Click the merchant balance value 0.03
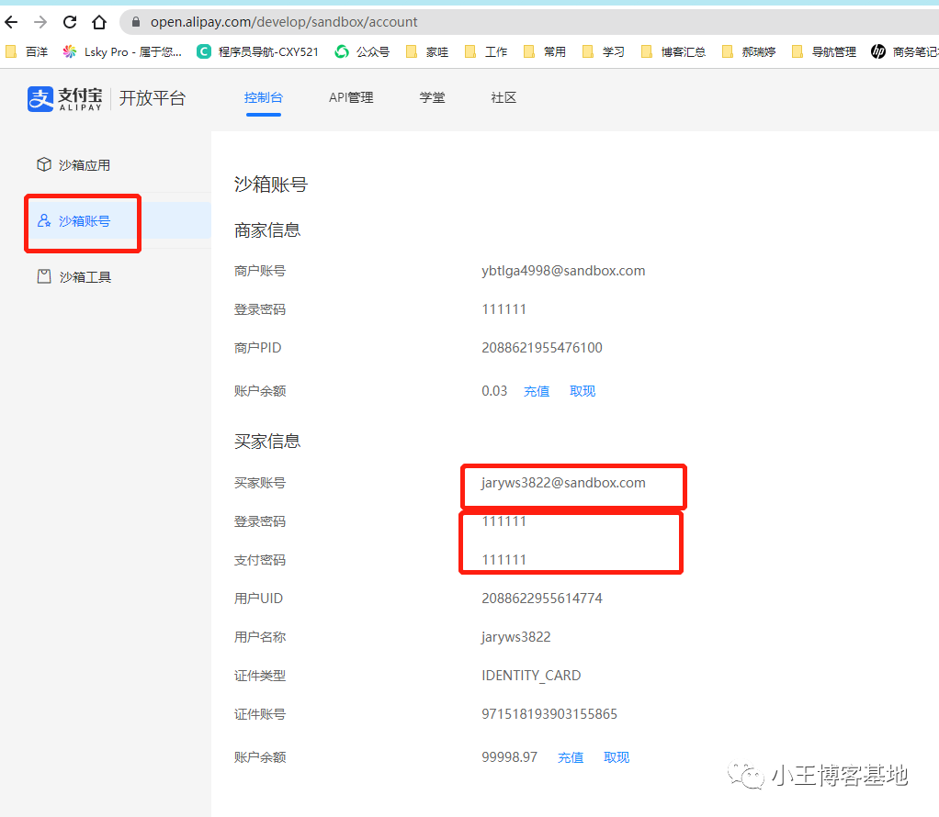This screenshot has height=817, width=939. pyautogui.click(x=494, y=391)
